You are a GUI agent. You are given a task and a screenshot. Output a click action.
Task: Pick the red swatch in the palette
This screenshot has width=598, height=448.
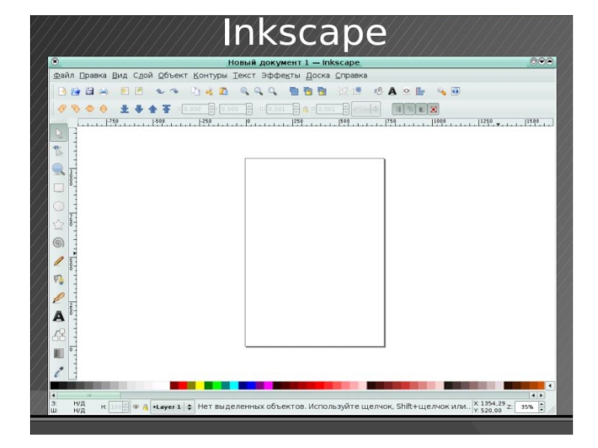point(174,385)
